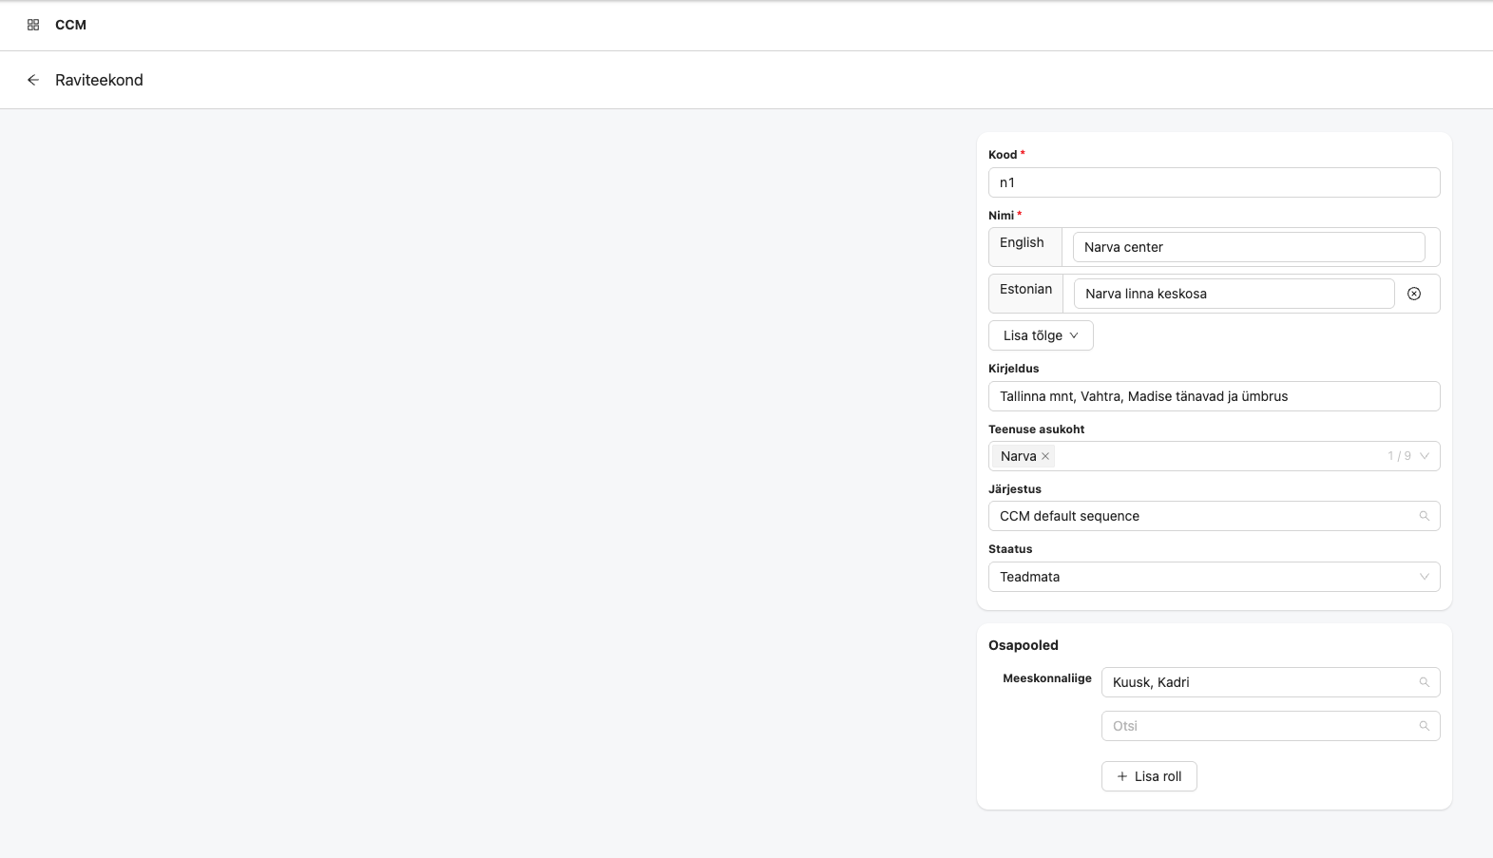The image size is (1493, 858).
Task: Click the Lisa roll button
Action: (1149, 776)
